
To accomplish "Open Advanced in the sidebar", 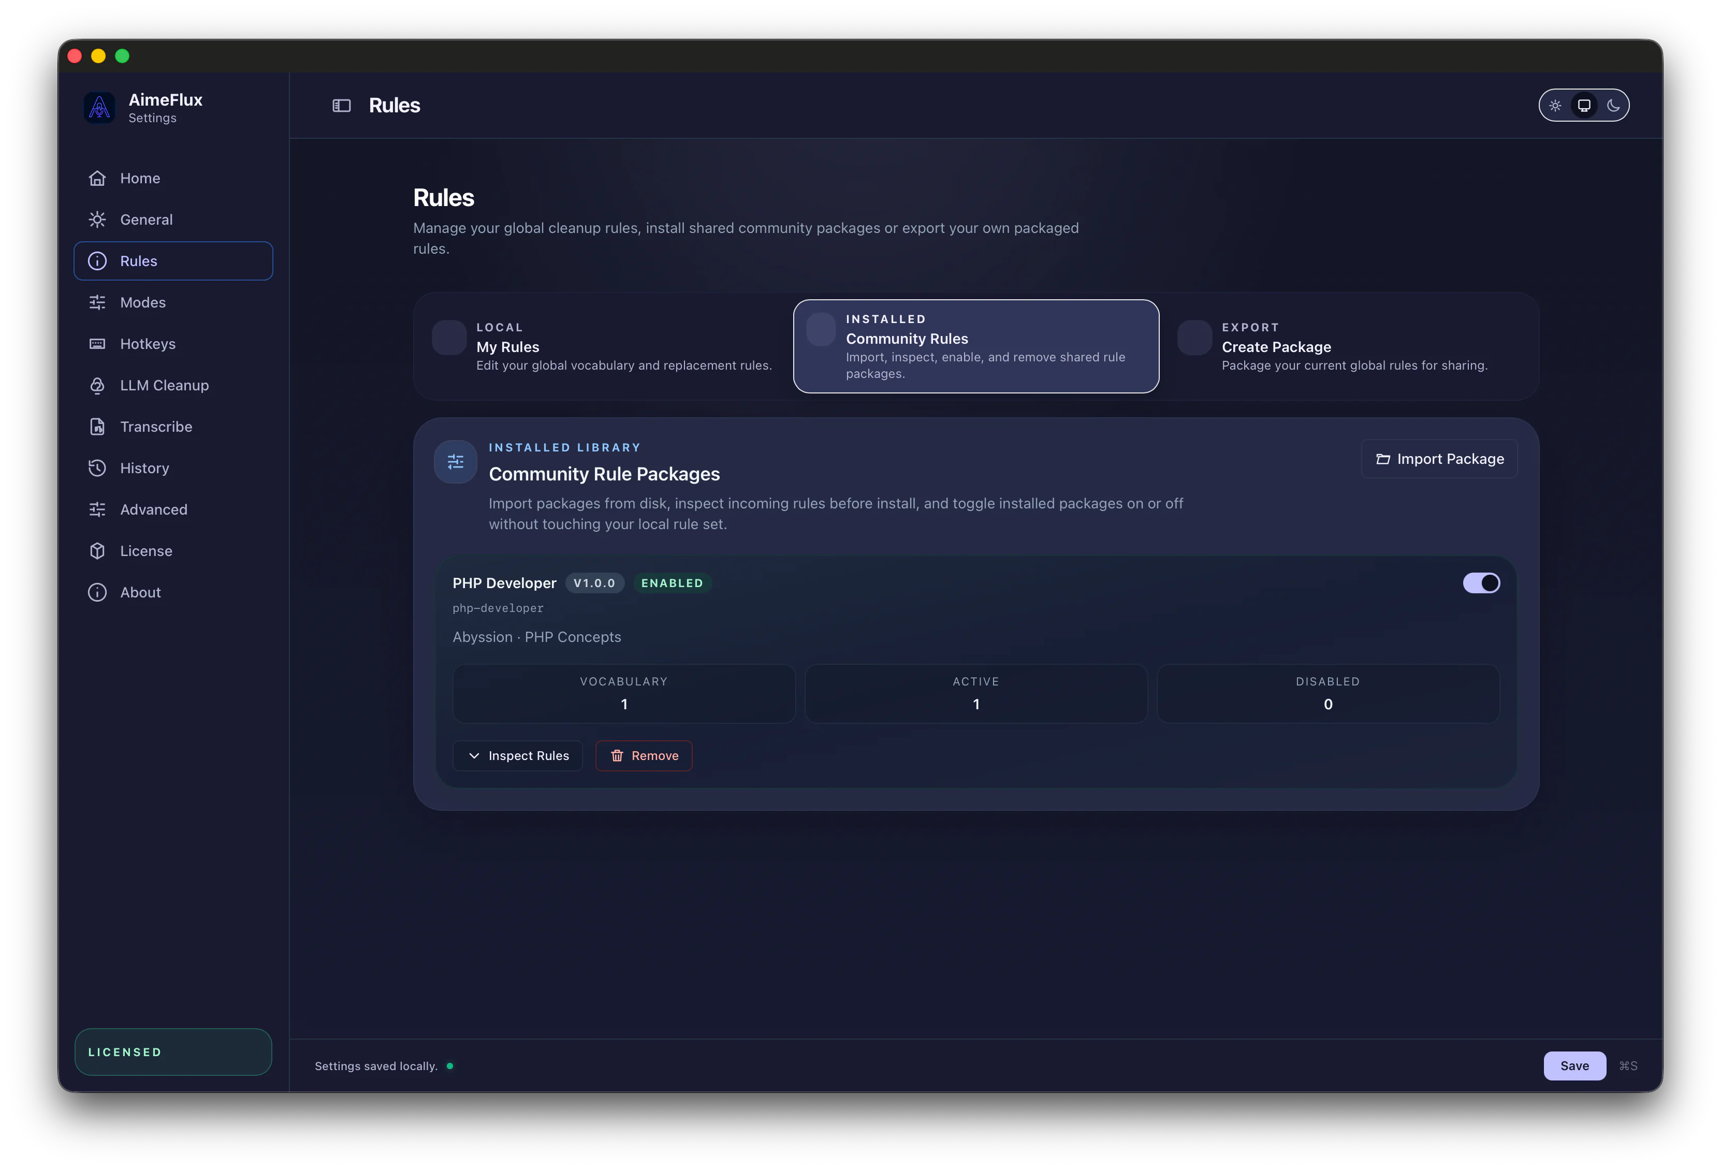I will point(173,510).
